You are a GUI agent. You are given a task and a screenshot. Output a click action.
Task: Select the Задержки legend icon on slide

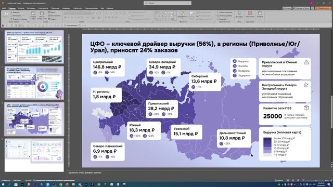pos(235,75)
